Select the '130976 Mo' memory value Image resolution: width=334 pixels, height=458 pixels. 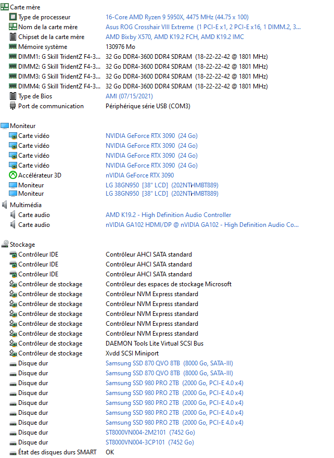coord(120,47)
